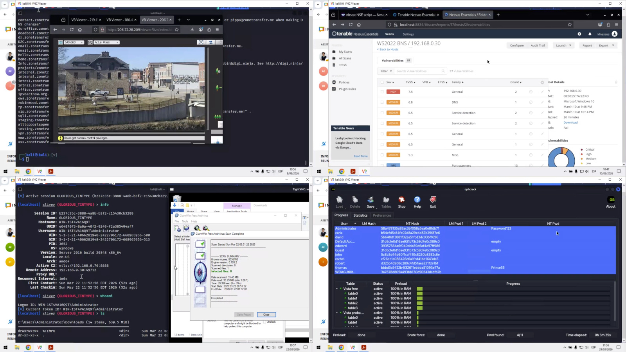The width and height of the screenshot is (626, 352).
Task: Tick the DNS vulnerability row checkbox
Action: tap(382, 102)
